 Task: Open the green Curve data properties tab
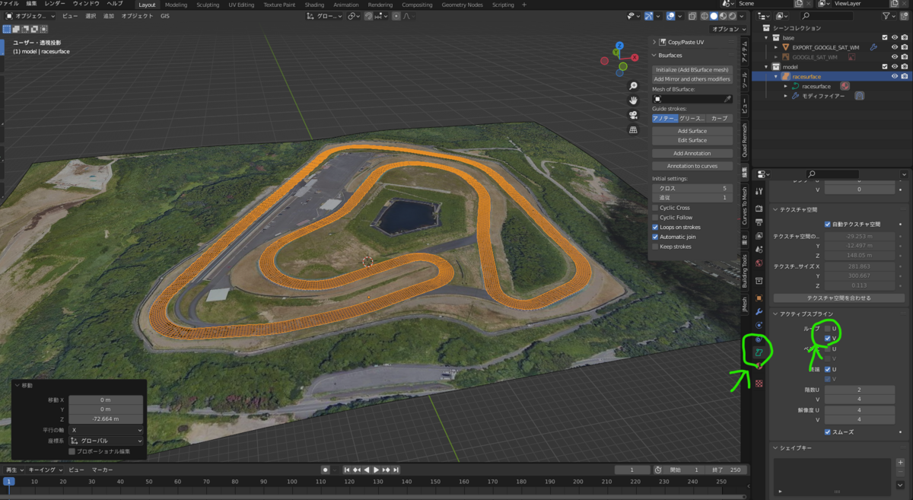[759, 352]
